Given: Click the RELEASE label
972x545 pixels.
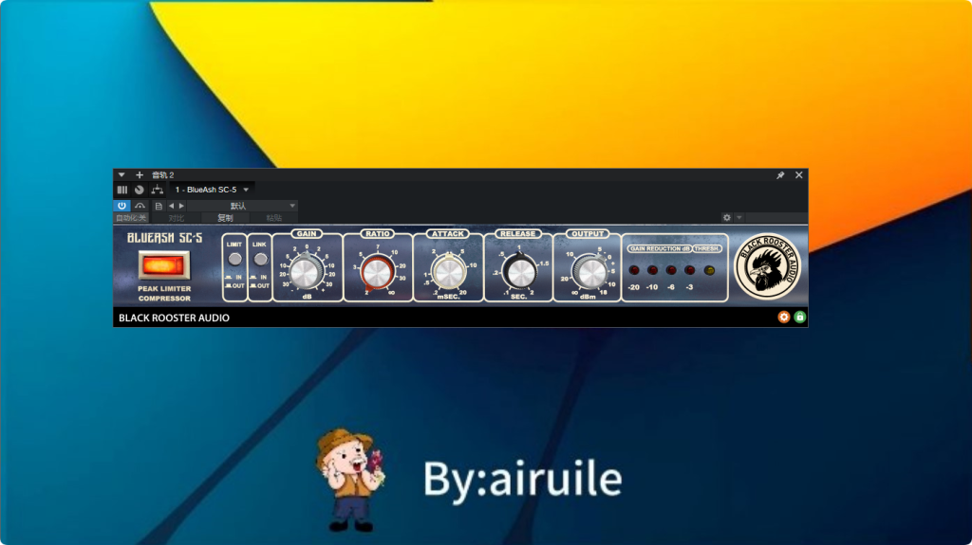Looking at the screenshot, I should click(517, 233).
